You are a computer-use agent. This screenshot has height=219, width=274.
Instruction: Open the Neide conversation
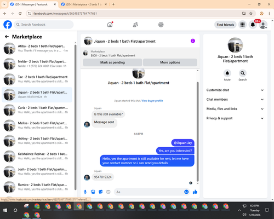[37, 64]
